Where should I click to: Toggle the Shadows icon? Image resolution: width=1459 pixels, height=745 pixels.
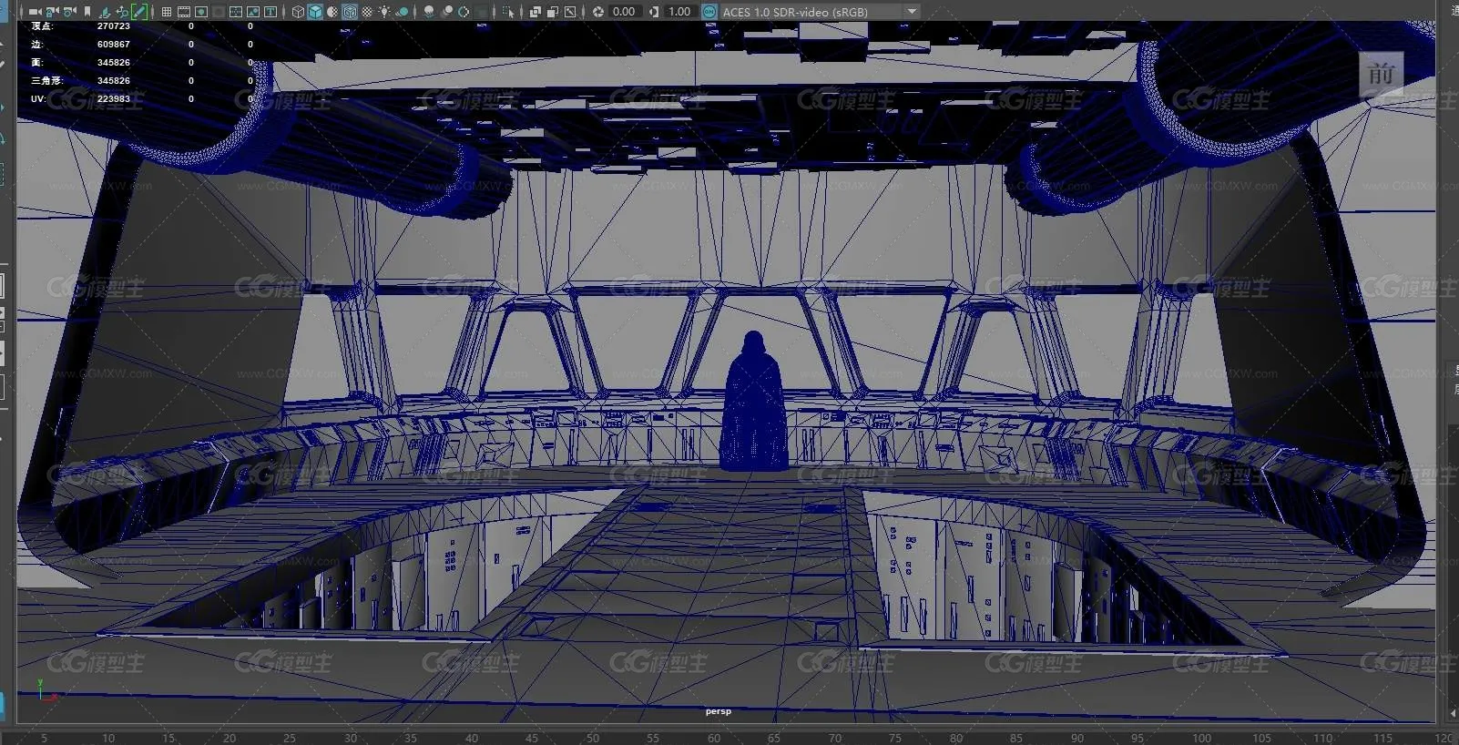[402, 12]
